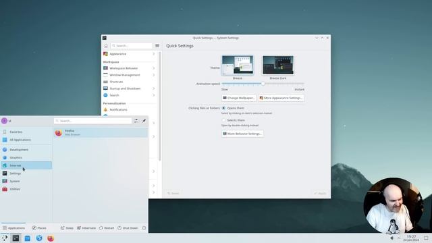
Task: Select the 'Opens them' radio option
Action: [x=223, y=108]
